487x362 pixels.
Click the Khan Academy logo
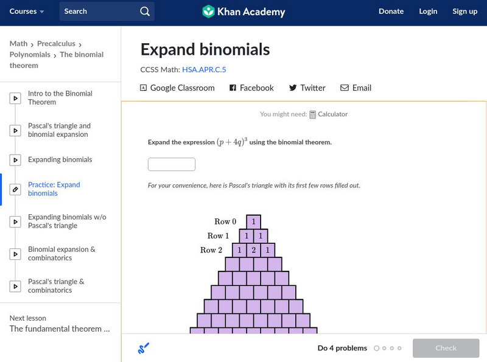243,12
